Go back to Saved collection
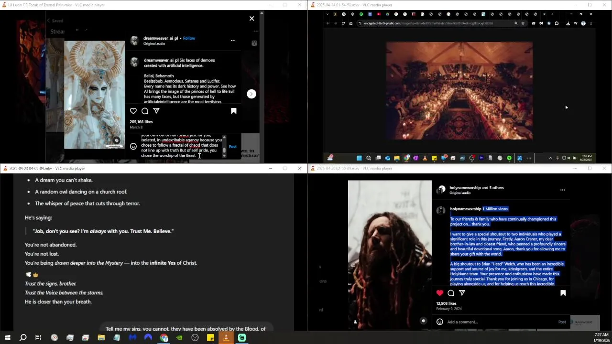The height and width of the screenshot is (344, 612). [55, 21]
